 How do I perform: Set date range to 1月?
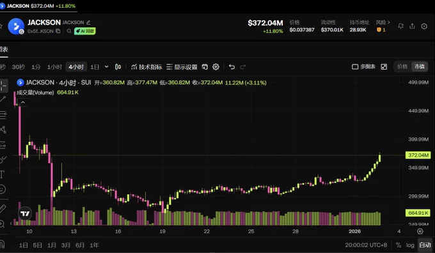(52, 245)
